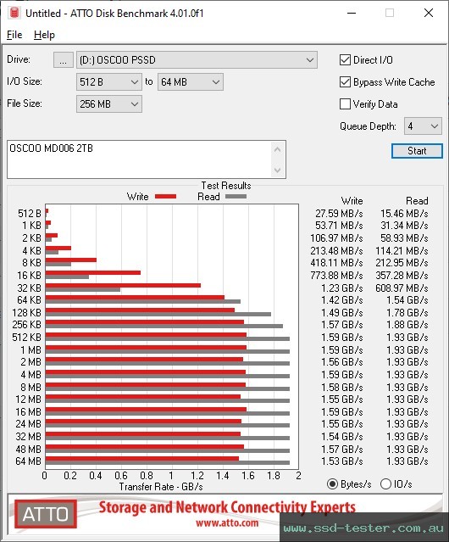The width and height of the screenshot is (449, 542).
Task: Click the 48 MB row label
Action: [28, 449]
